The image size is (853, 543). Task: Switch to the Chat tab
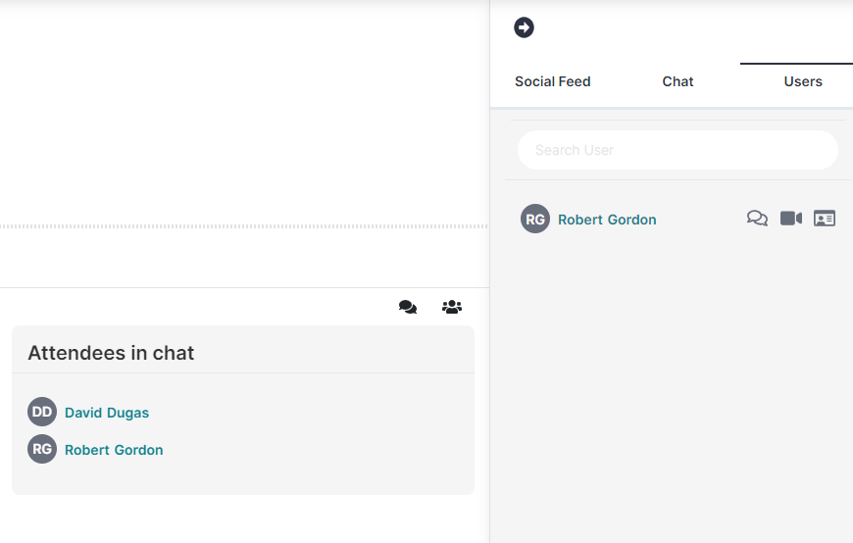[x=677, y=81]
